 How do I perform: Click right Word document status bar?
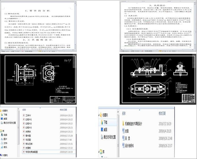click(x=157, y=51)
